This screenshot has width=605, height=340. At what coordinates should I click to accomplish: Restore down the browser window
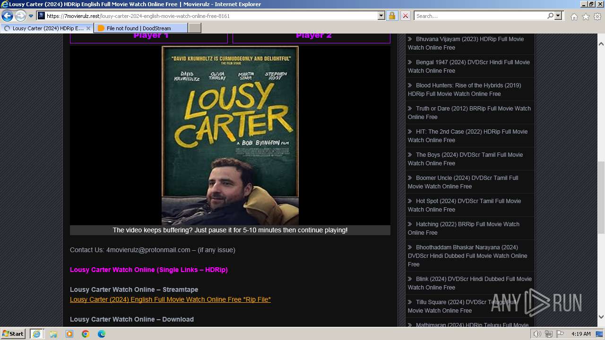click(x=591, y=4)
